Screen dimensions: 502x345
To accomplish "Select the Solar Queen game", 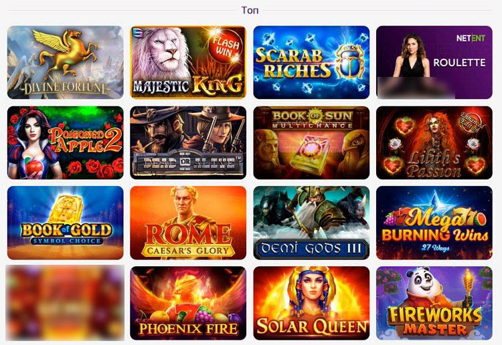I will point(311,303).
